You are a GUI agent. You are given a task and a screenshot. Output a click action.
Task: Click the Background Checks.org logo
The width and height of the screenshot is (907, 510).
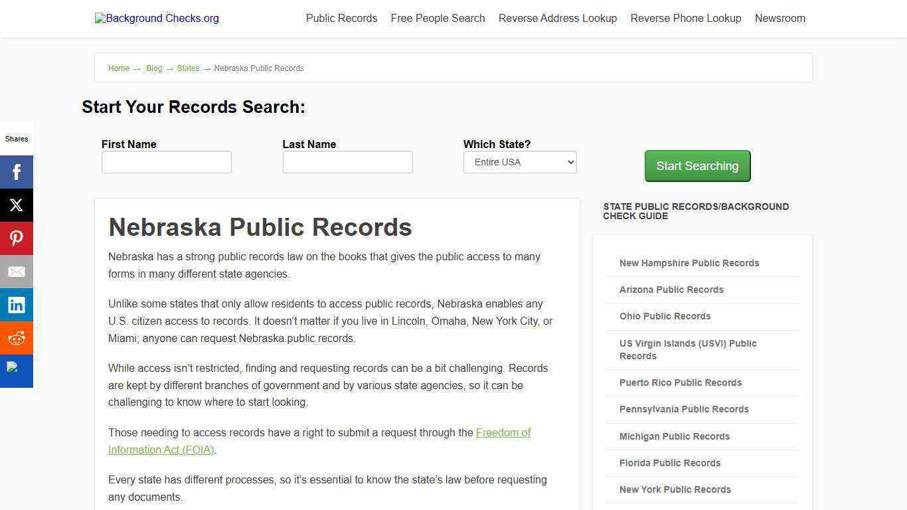(x=156, y=18)
